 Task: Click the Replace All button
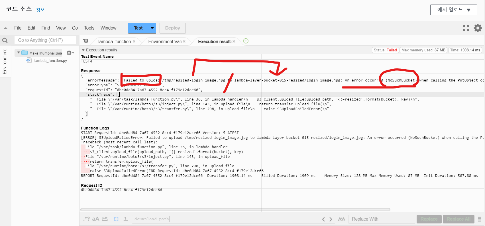[x=458, y=219]
